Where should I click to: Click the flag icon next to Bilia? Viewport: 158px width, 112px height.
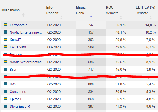click(x=6, y=69)
